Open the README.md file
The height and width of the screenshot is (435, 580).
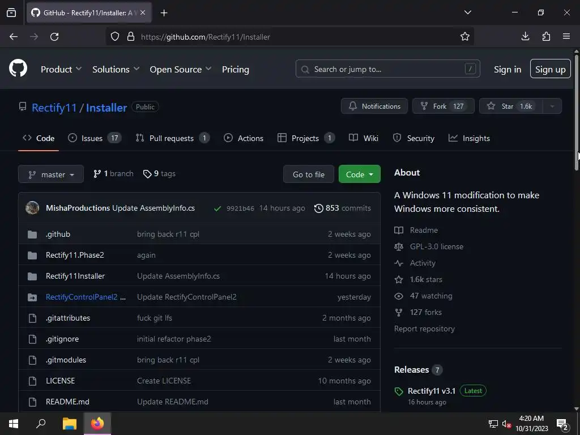click(67, 402)
